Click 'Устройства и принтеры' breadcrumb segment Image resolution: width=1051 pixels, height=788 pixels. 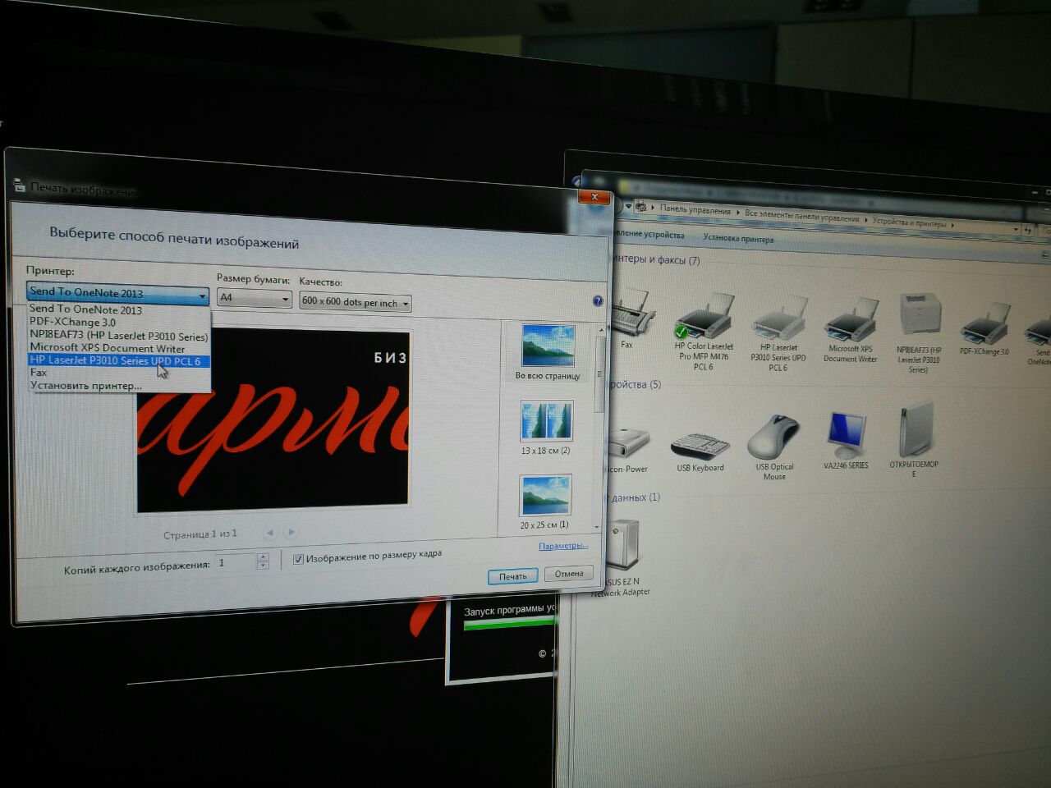point(909,222)
